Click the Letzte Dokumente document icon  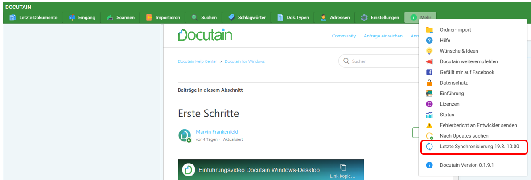(13, 17)
